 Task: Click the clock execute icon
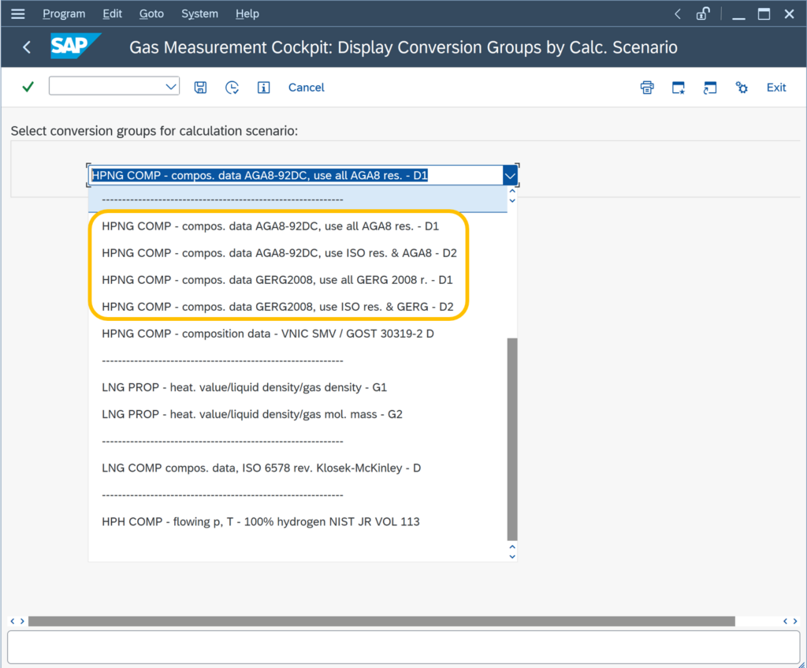click(x=232, y=88)
